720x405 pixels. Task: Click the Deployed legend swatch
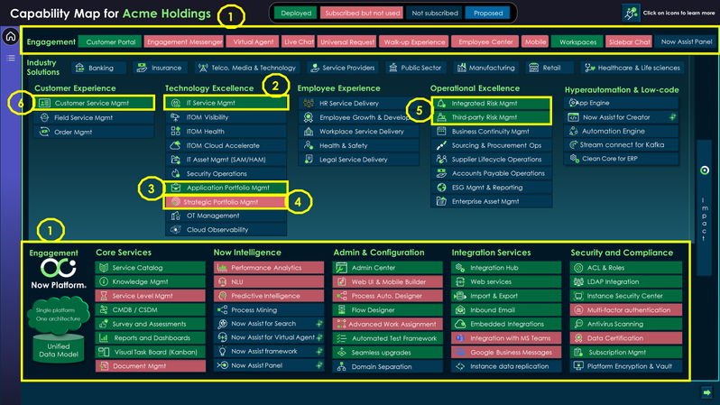click(296, 13)
